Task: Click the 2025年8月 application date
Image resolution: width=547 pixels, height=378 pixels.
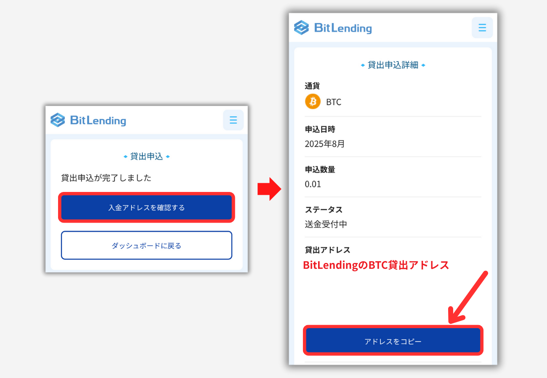Action: (325, 144)
